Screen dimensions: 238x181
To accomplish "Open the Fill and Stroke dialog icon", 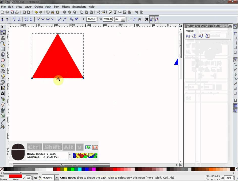I will [110, 12].
